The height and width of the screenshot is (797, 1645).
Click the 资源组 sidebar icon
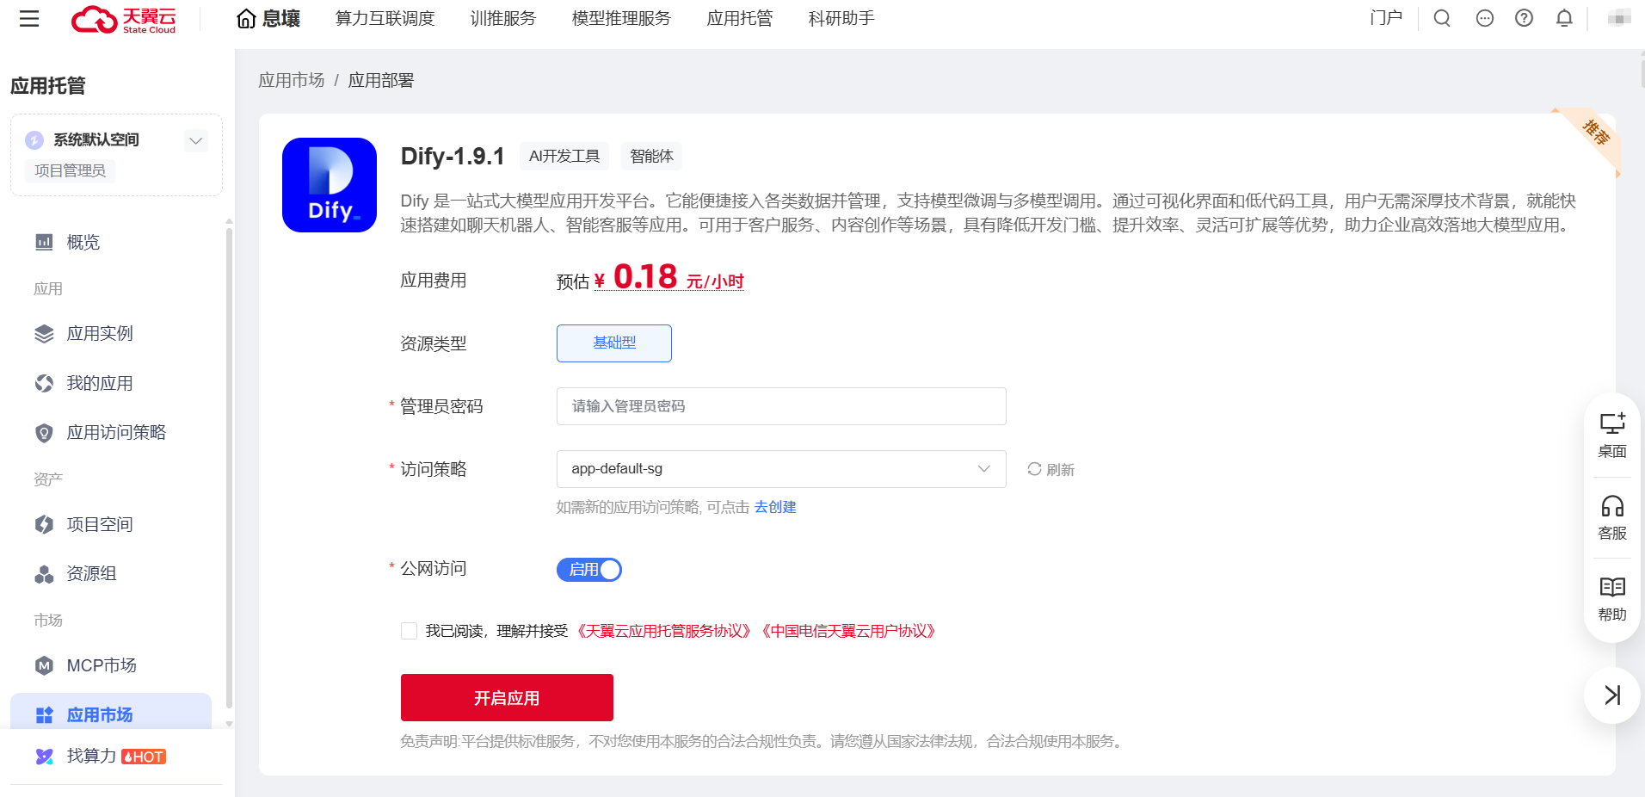[44, 574]
